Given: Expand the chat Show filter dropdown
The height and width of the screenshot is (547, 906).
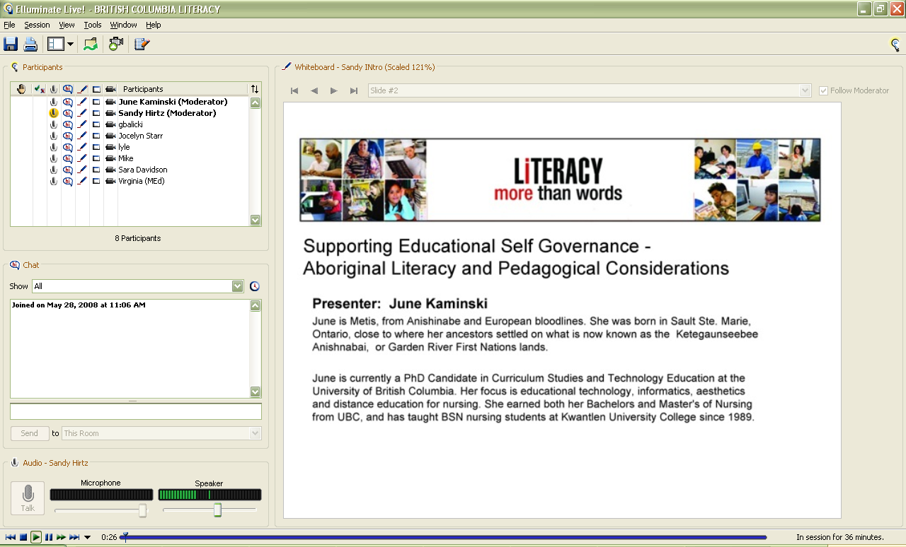Looking at the screenshot, I should [238, 286].
